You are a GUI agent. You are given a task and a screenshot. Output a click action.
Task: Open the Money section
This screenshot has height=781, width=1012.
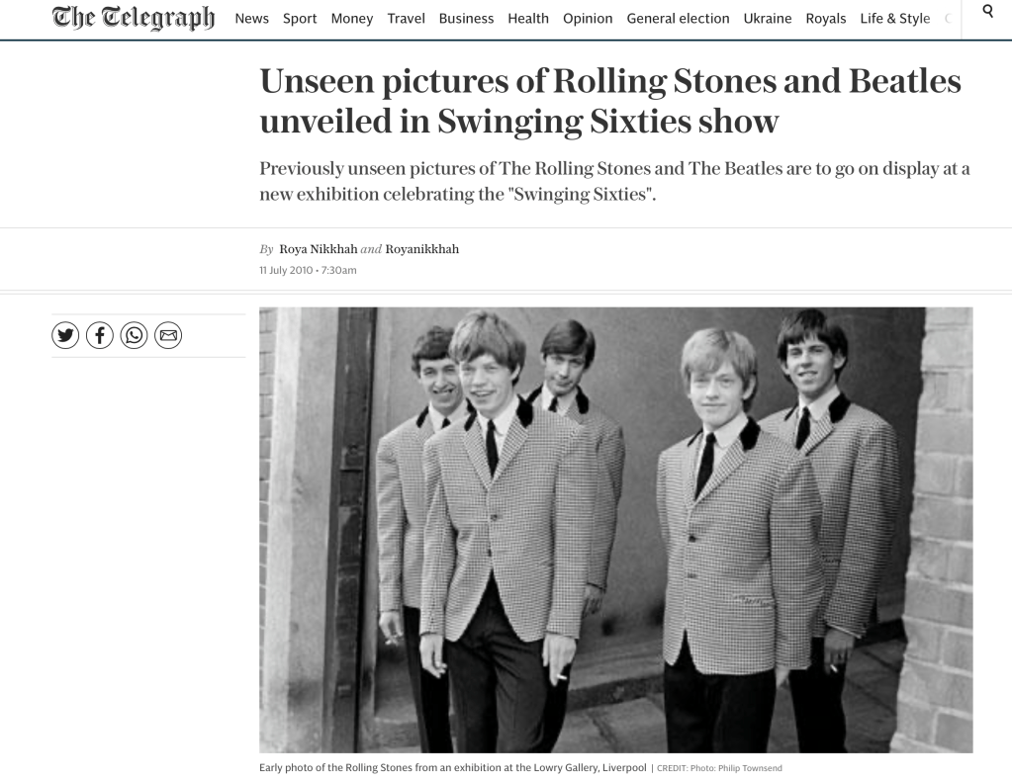click(x=352, y=19)
